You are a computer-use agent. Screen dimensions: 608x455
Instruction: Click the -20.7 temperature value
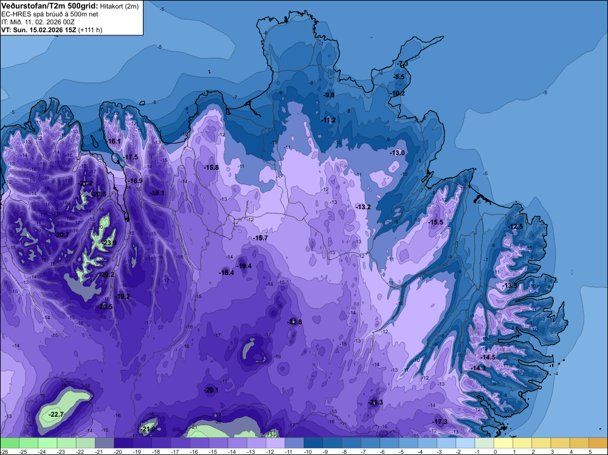62,235
